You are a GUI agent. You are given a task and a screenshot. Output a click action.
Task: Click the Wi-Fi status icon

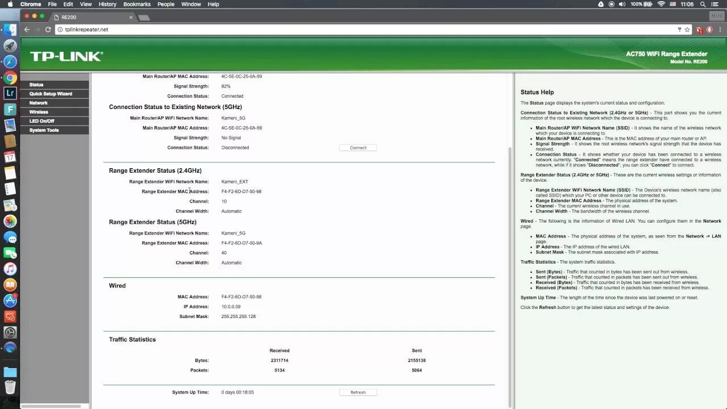coord(661,4)
